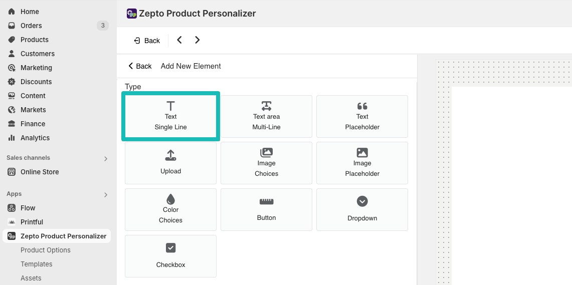Click the Content image icon
The height and width of the screenshot is (285, 572).
click(12, 96)
